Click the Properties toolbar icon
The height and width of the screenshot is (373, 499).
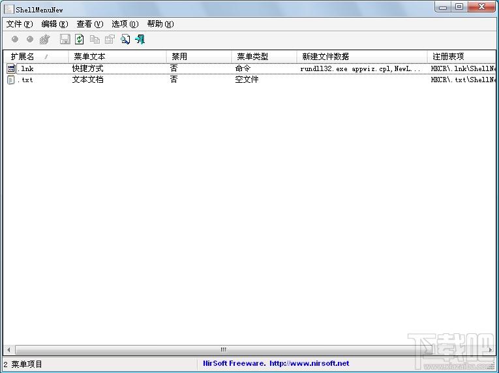coord(110,40)
